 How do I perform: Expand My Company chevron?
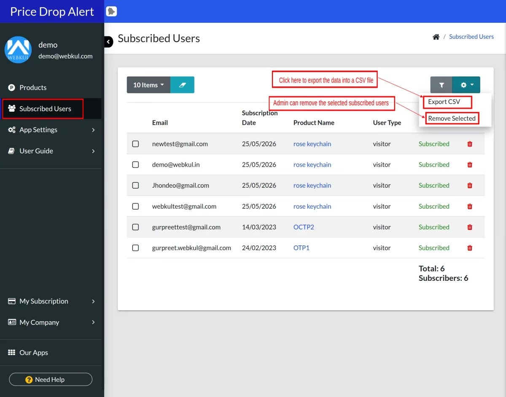93,322
